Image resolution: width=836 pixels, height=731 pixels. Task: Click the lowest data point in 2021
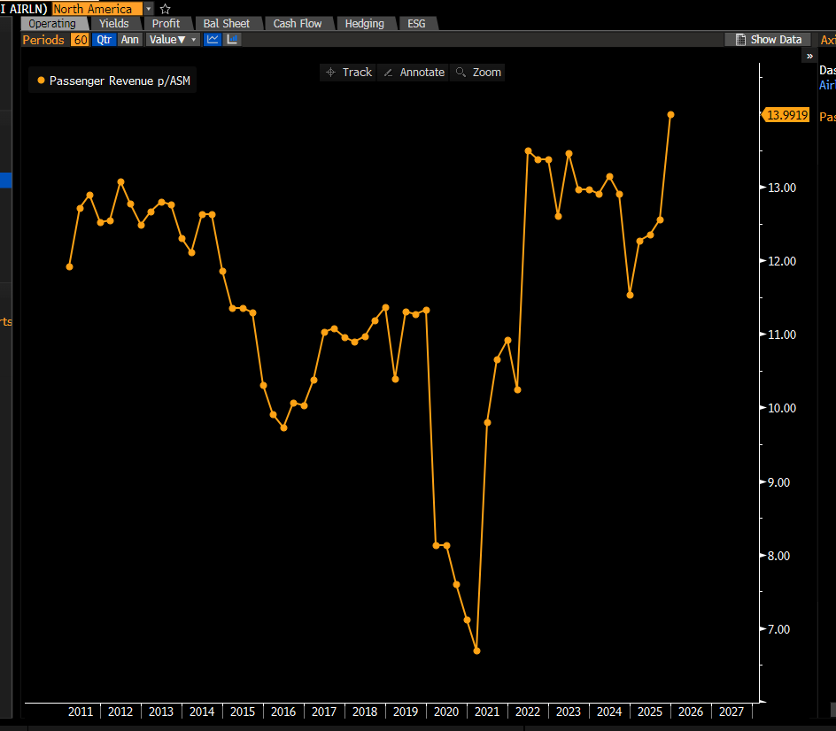[476, 650]
